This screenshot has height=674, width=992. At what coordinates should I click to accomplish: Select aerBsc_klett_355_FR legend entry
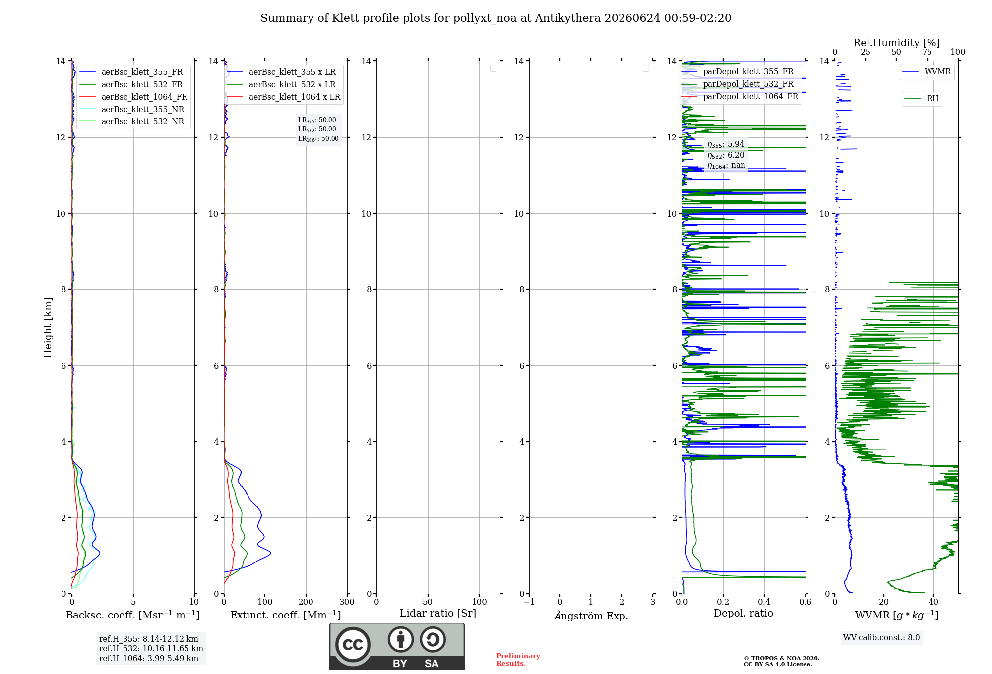(x=131, y=72)
